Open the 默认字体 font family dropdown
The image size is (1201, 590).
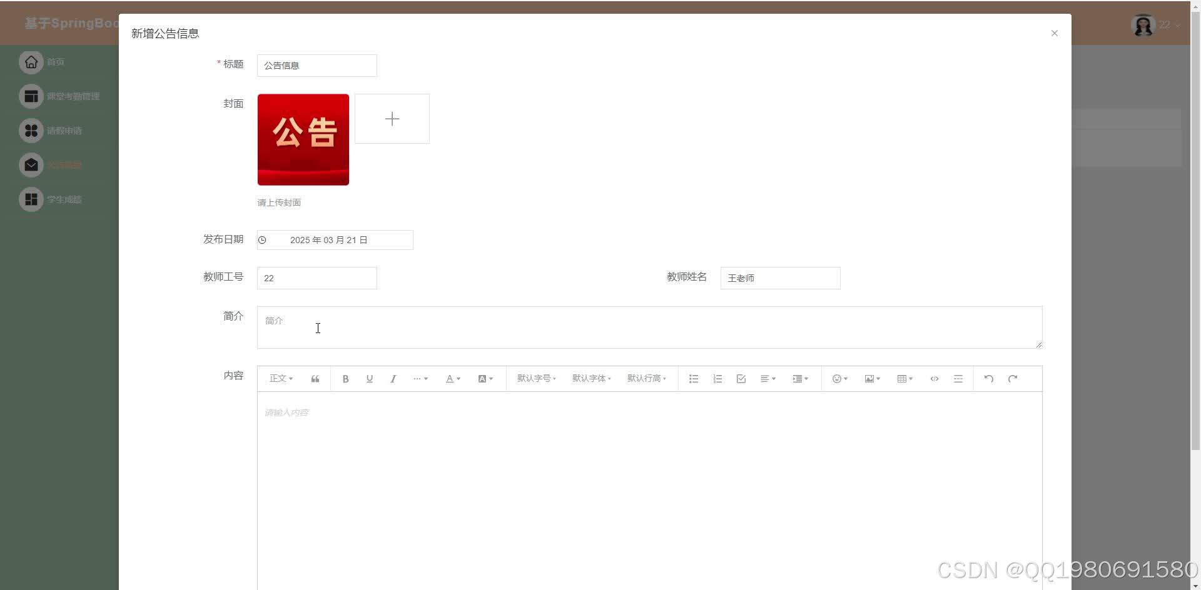pyautogui.click(x=590, y=378)
